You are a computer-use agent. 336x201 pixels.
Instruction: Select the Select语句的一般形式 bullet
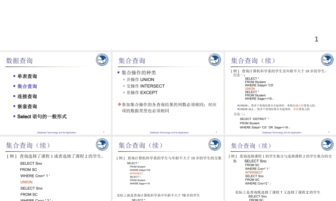(42, 117)
